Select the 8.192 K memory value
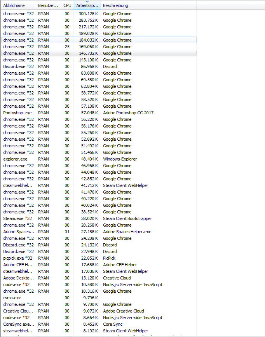This screenshot has height=337, width=265. tap(90, 331)
